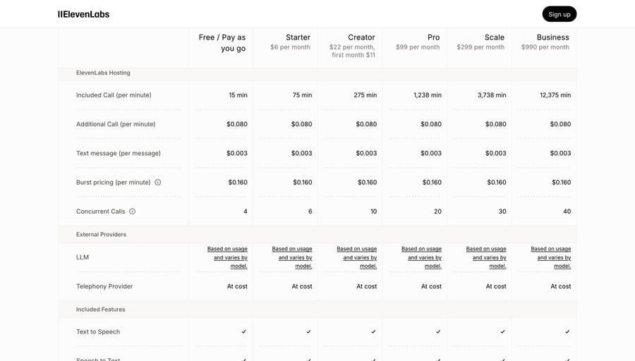635x361 pixels.
Task: Select the Starter plan header
Action: (298, 37)
